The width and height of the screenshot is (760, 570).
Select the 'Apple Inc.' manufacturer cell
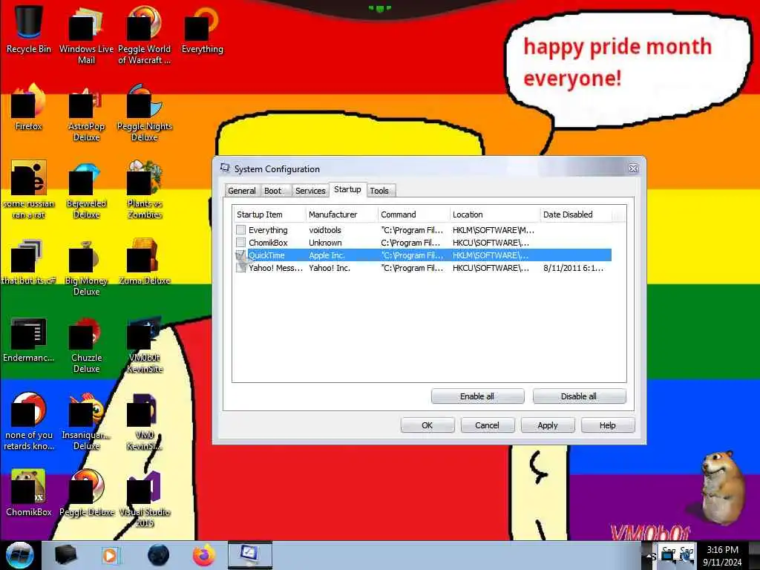pyautogui.click(x=327, y=255)
